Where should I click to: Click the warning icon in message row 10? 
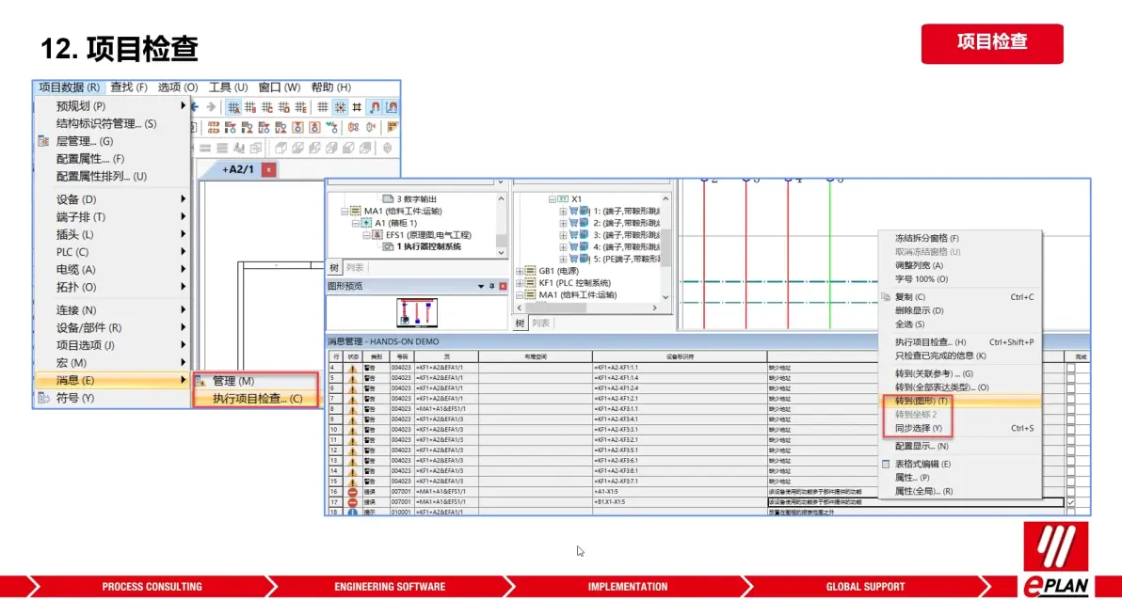click(x=353, y=429)
